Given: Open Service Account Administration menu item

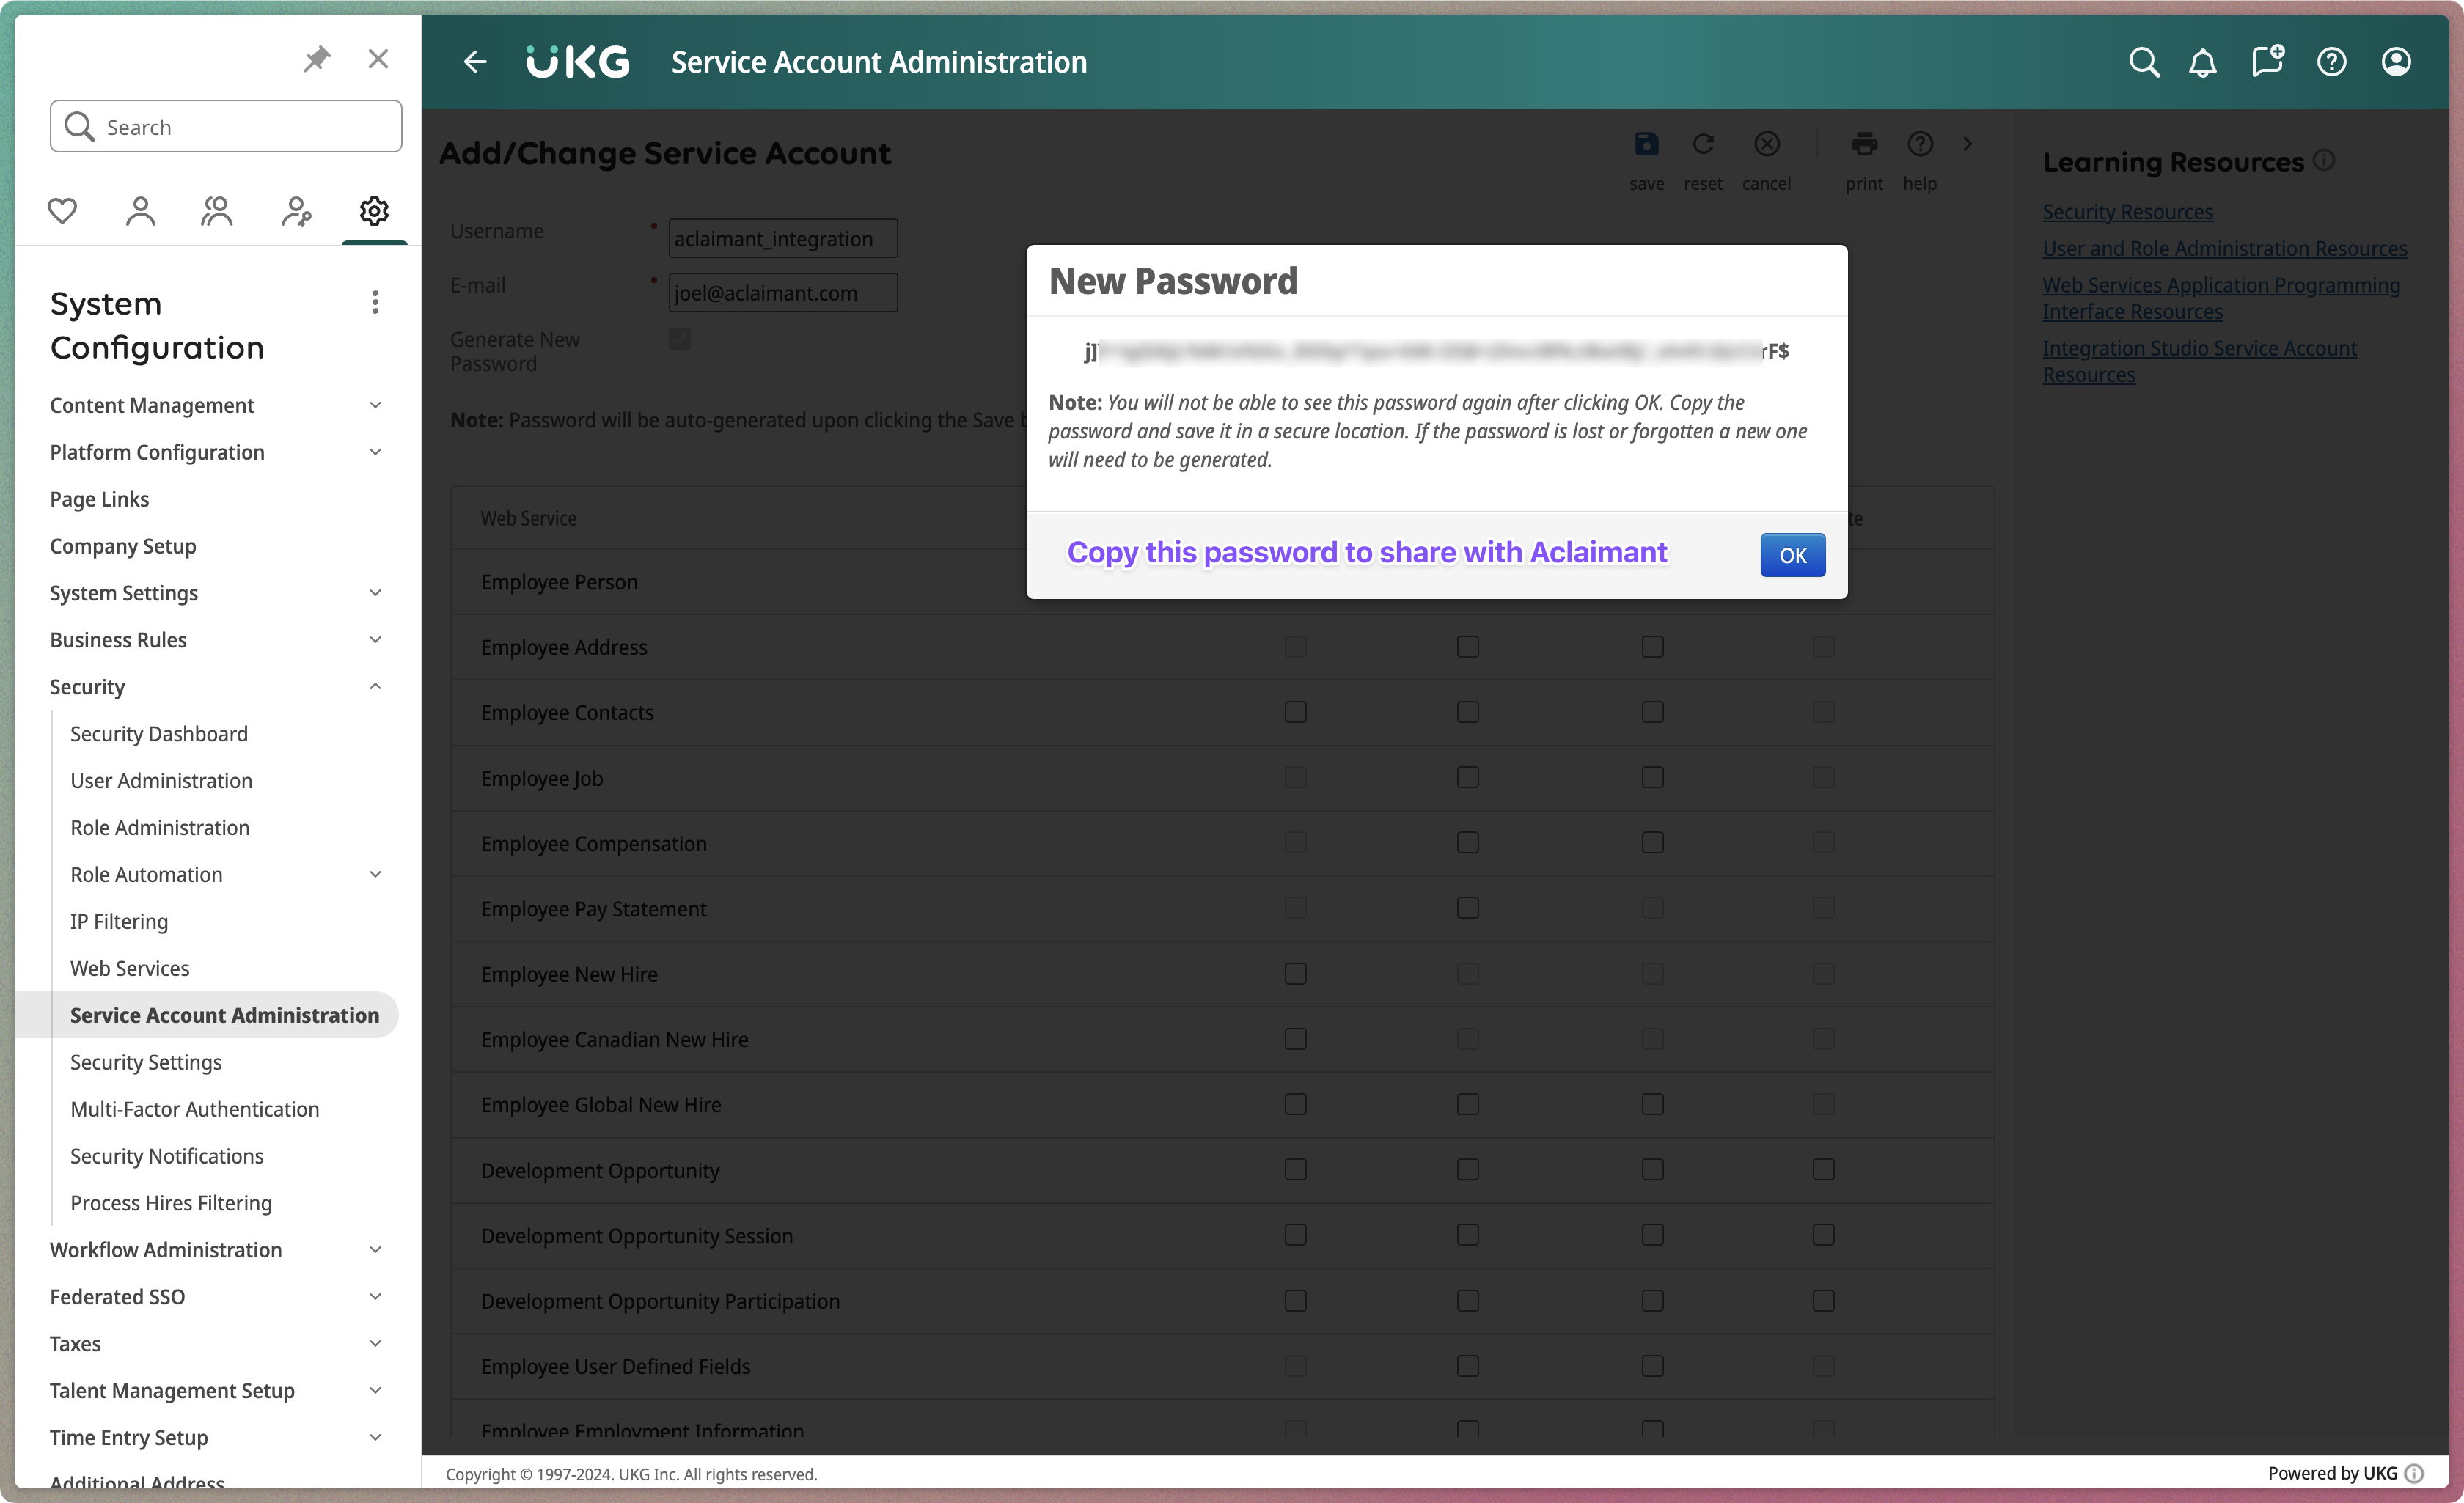Looking at the screenshot, I should coord(225,1016).
